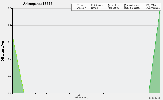Click the 3.0 y-axis value
The height and width of the screenshot is (100, 163).
(x=9, y=8)
